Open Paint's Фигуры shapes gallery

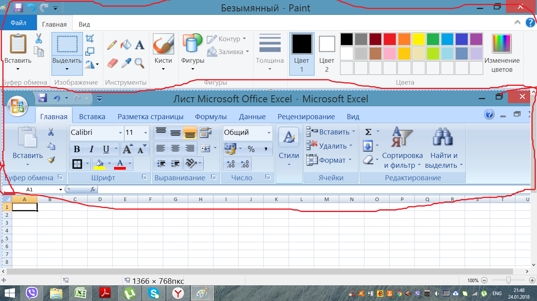pos(193,54)
